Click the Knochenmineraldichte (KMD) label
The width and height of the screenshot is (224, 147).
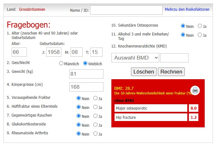[142, 46]
